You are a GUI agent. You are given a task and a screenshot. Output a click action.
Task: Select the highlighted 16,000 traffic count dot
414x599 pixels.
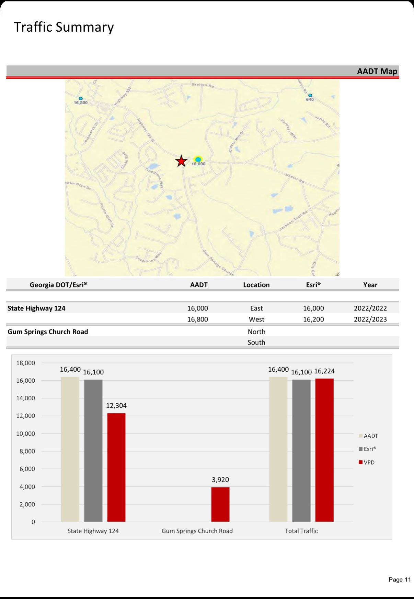[198, 160]
